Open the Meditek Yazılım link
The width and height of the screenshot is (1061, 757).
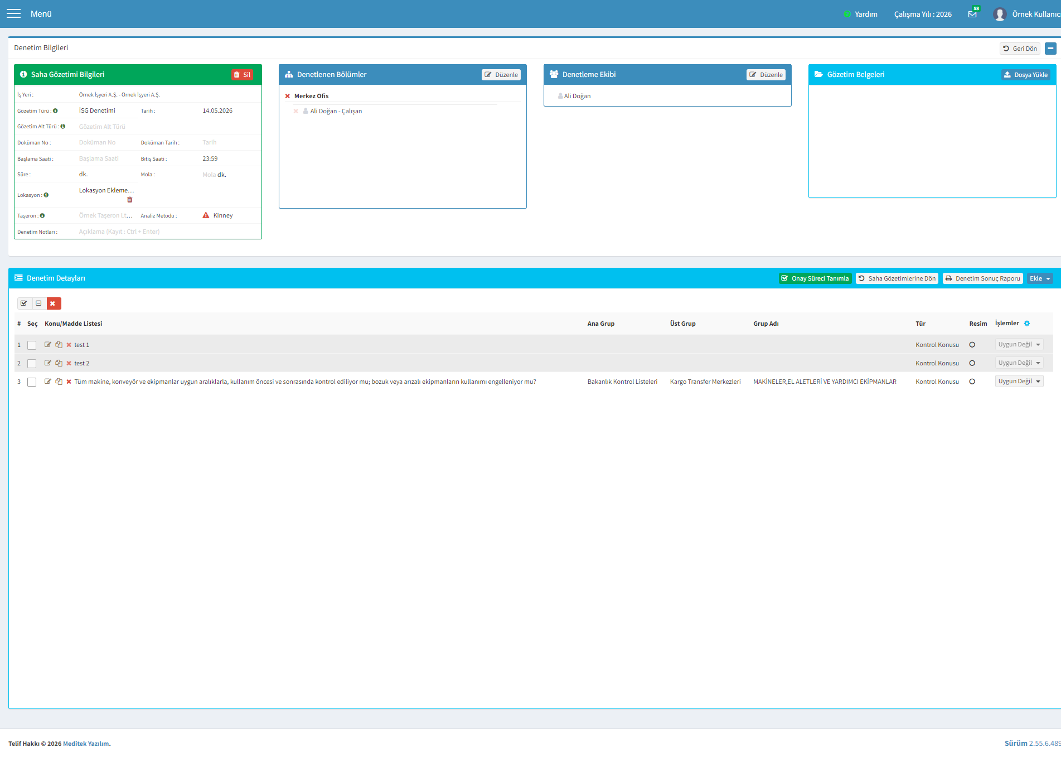[86, 744]
